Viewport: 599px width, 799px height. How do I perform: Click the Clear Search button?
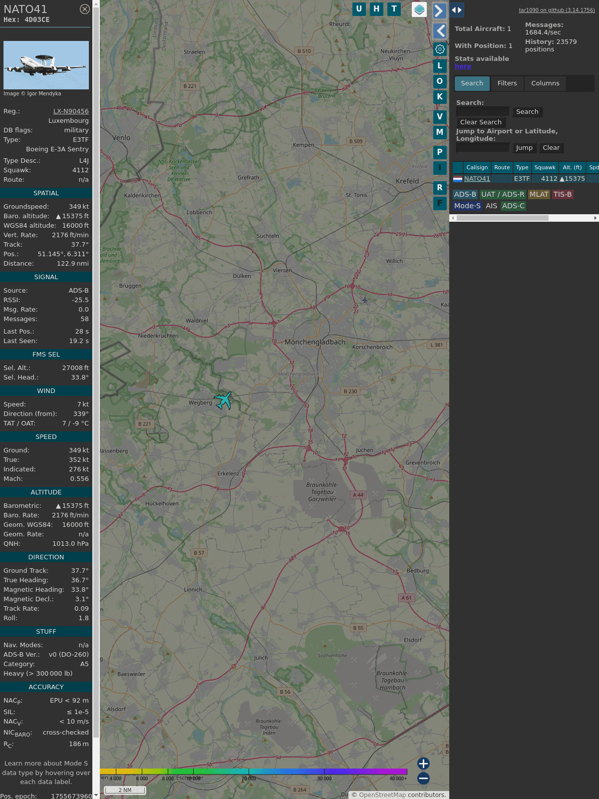point(481,122)
